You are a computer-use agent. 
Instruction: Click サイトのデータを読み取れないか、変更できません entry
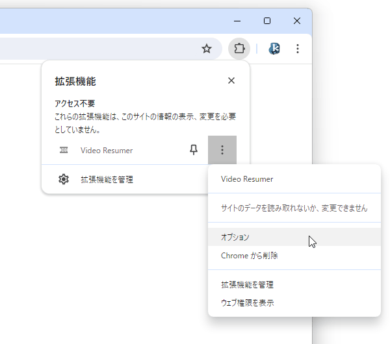point(294,208)
